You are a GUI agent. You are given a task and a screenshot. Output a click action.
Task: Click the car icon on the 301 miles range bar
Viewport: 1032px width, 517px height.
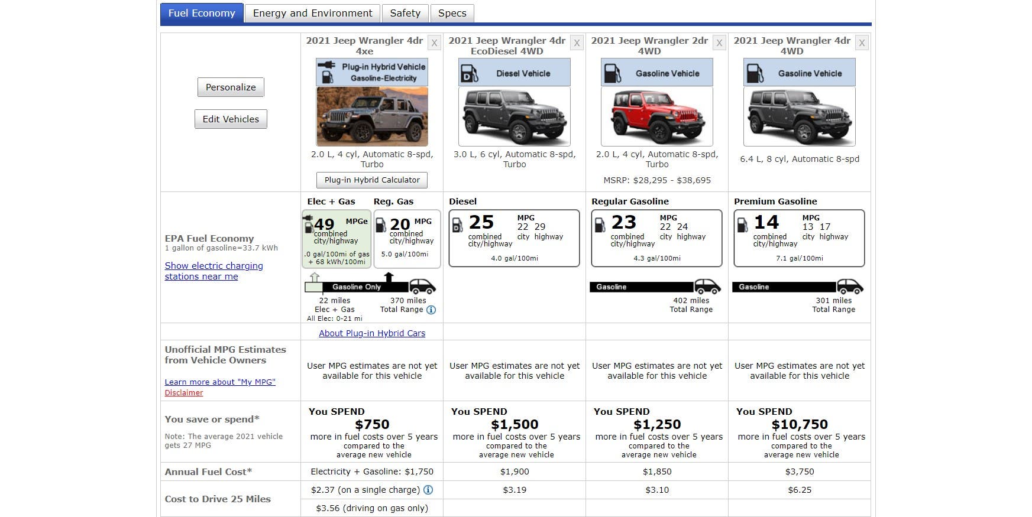coord(850,287)
